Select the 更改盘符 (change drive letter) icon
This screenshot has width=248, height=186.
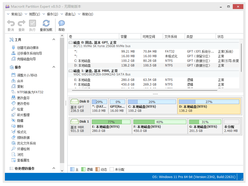click(23, 98)
